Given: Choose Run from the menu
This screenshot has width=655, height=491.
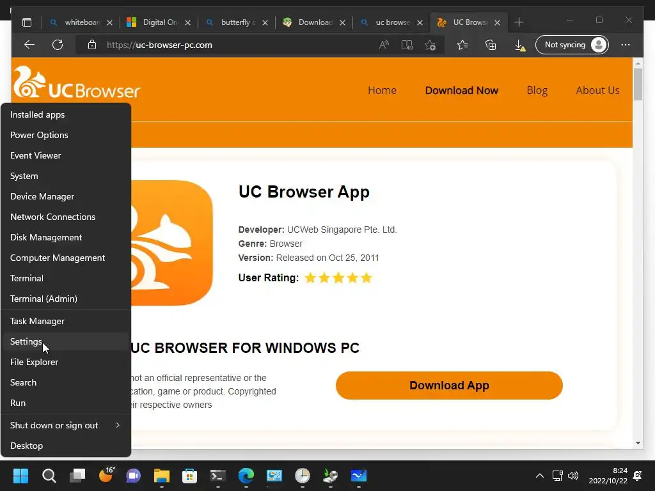Looking at the screenshot, I should coord(66,403).
